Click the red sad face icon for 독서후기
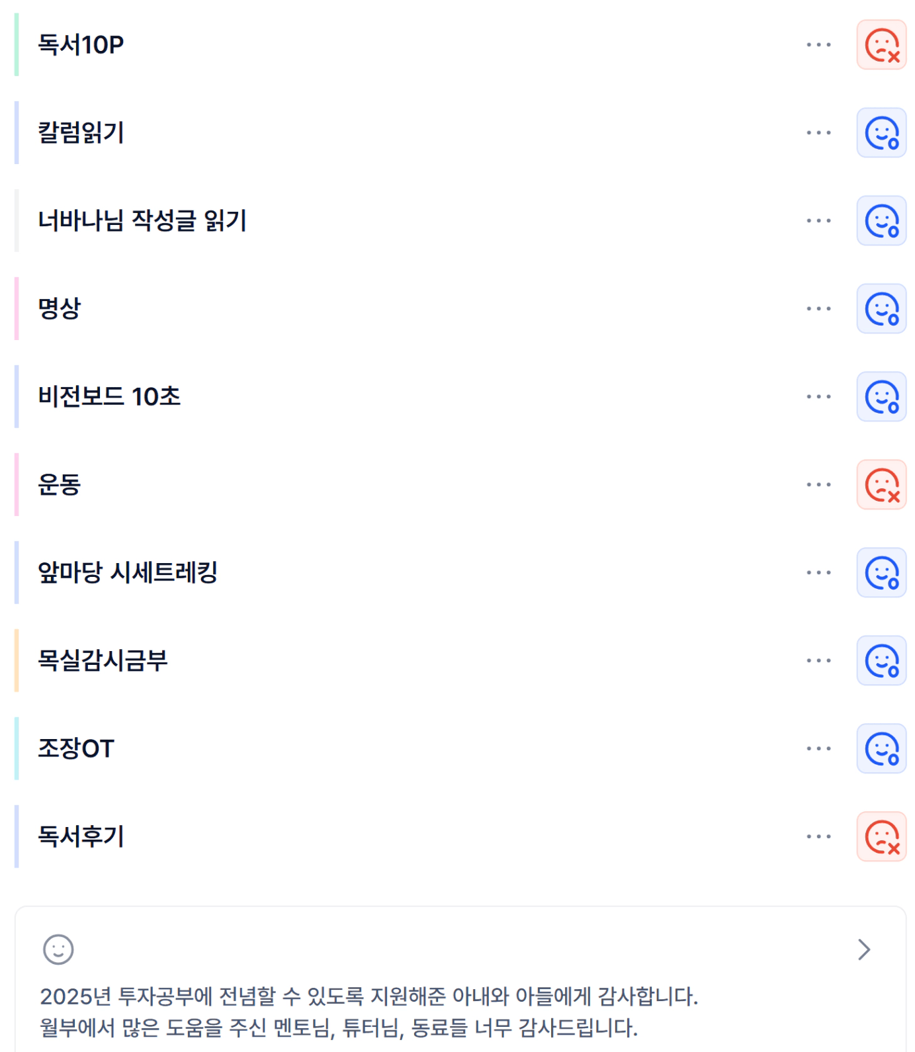 pyautogui.click(x=881, y=837)
